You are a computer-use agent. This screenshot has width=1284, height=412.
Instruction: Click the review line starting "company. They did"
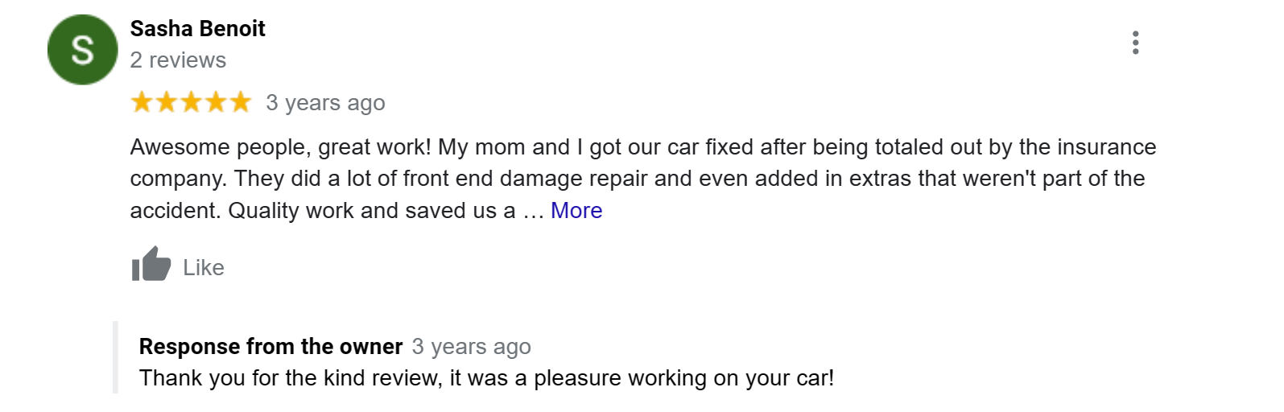(x=637, y=179)
